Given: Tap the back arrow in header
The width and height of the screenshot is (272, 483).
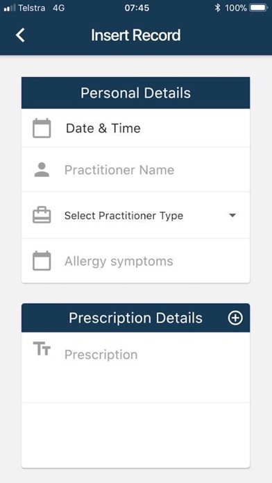Looking at the screenshot, I should (20, 35).
